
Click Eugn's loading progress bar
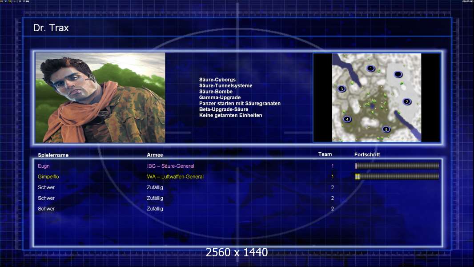(397, 166)
